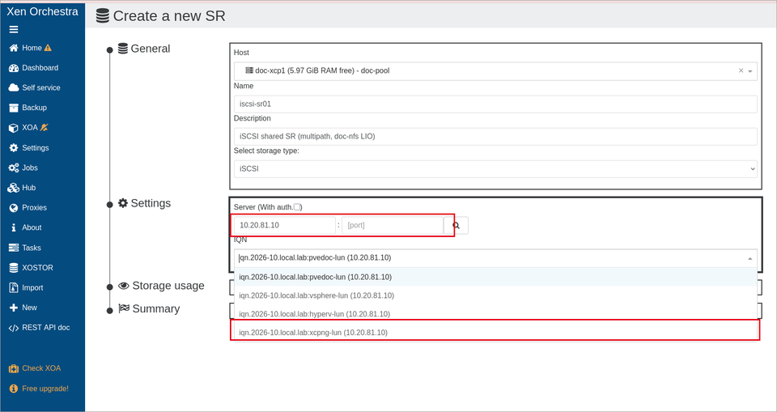View Tasks in the sidebar
The width and height of the screenshot is (777, 412).
[x=32, y=248]
